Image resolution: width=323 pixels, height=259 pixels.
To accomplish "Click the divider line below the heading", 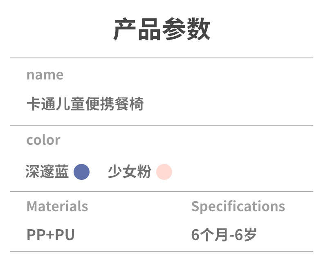I will pos(161,58).
